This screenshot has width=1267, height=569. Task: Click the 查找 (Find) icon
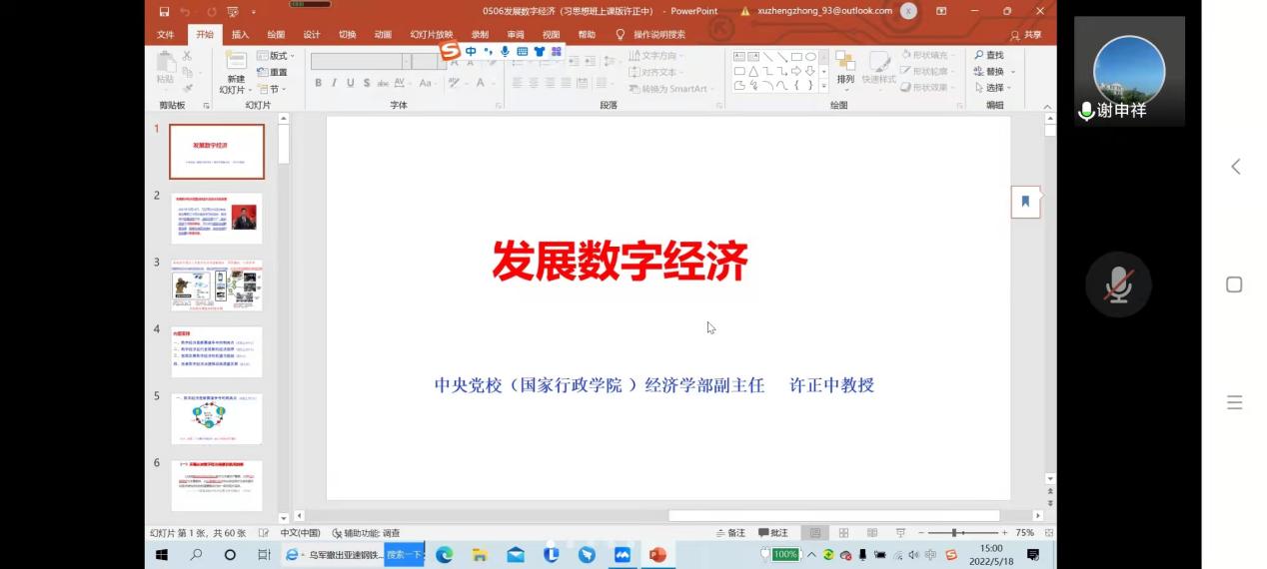989,55
